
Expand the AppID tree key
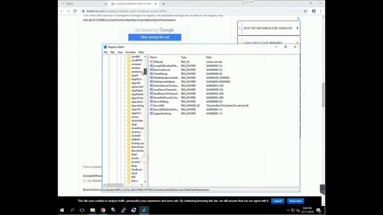[x=125, y=76]
